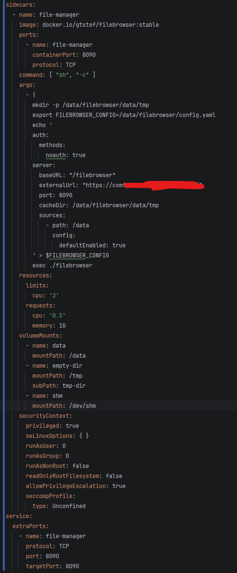The image size is (237, 573).
Task: Click the top-level 'service:' key
Action: coord(19,516)
